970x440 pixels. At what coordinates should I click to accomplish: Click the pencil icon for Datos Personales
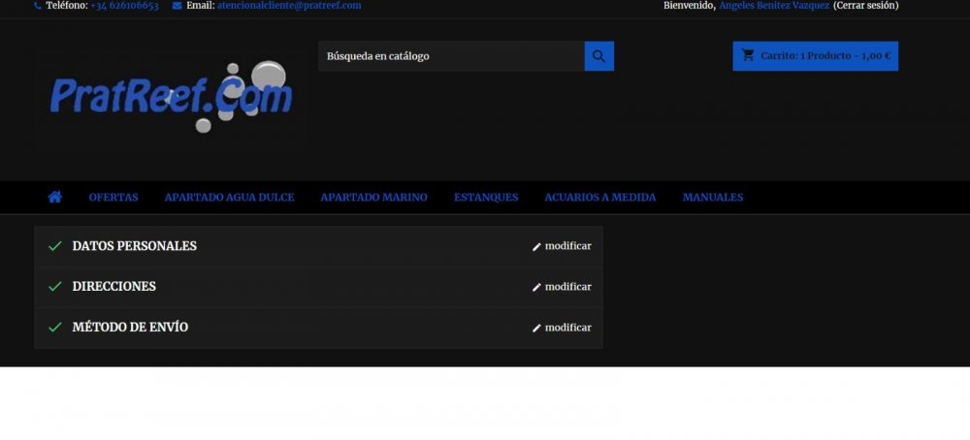pos(536,246)
